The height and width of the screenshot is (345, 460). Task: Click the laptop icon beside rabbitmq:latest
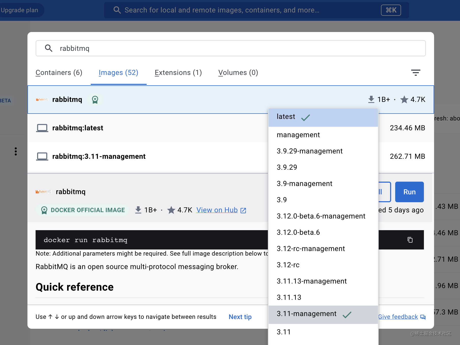click(x=42, y=128)
